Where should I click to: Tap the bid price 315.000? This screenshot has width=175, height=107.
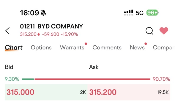tap(20, 92)
